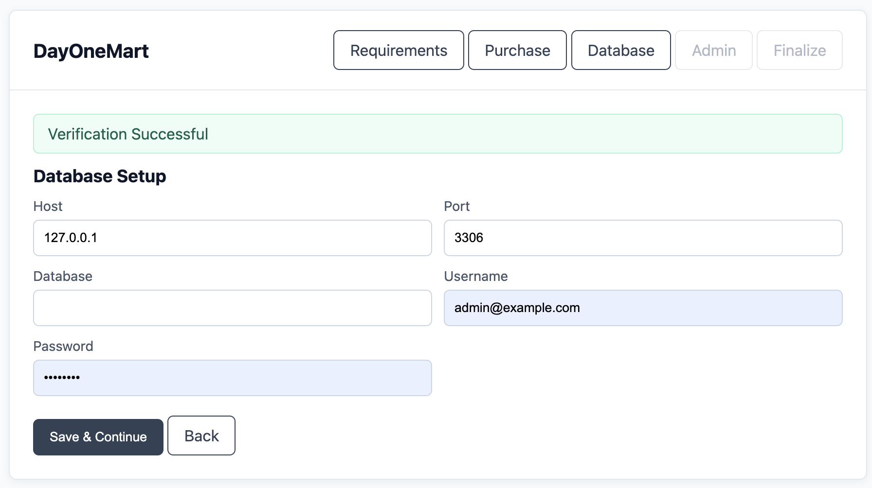Click the DayOneMart logo text
872x488 pixels.
tap(91, 51)
